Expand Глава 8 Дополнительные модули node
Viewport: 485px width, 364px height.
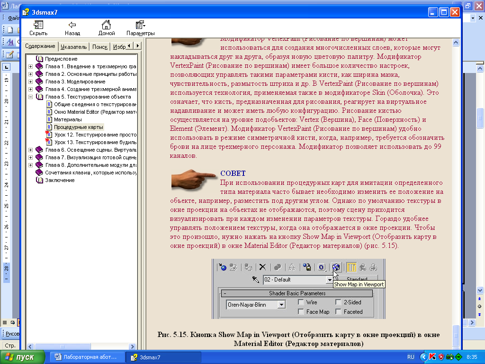tap(31, 165)
